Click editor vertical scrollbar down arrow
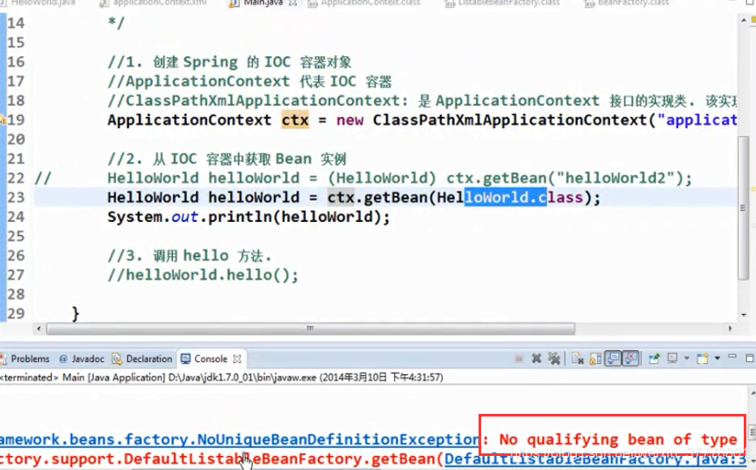This screenshot has width=756, height=470. (744, 315)
